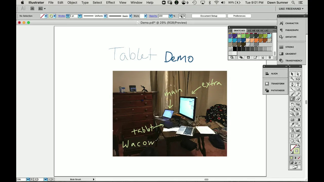Open the stroke weight dropdown
Screen dimensions: 324x182
[79, 16]
